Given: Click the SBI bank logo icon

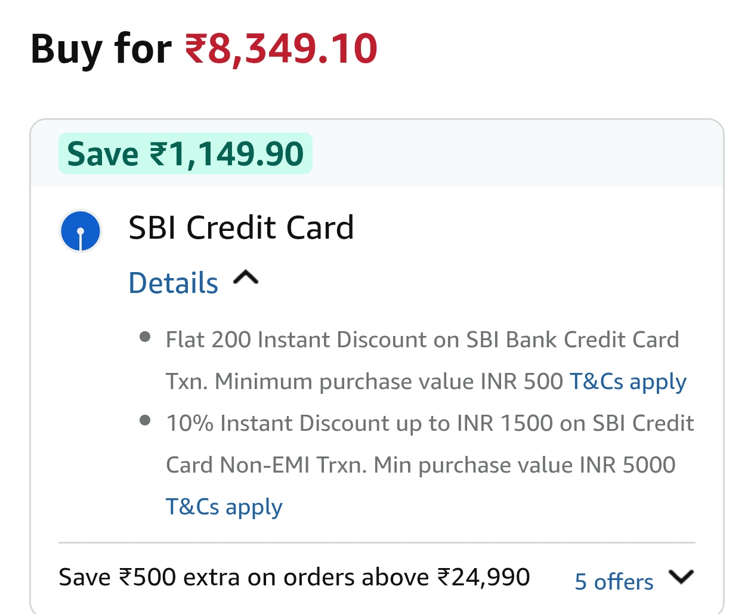Looking at the screenshot, I should (x=81, y=231).
